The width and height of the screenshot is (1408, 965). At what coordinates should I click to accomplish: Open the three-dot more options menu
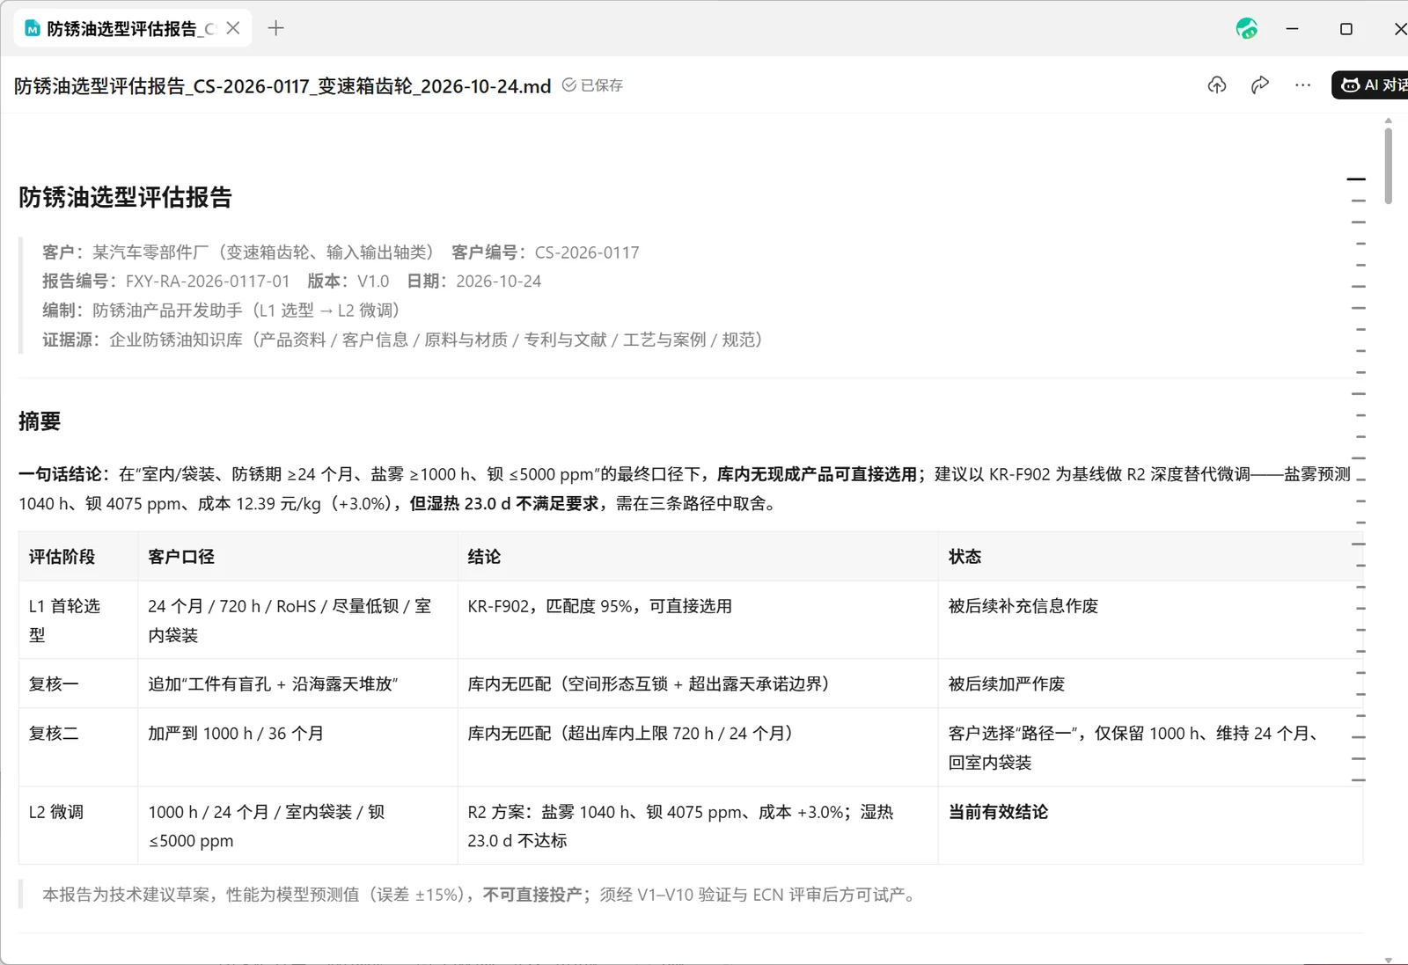1302,85
